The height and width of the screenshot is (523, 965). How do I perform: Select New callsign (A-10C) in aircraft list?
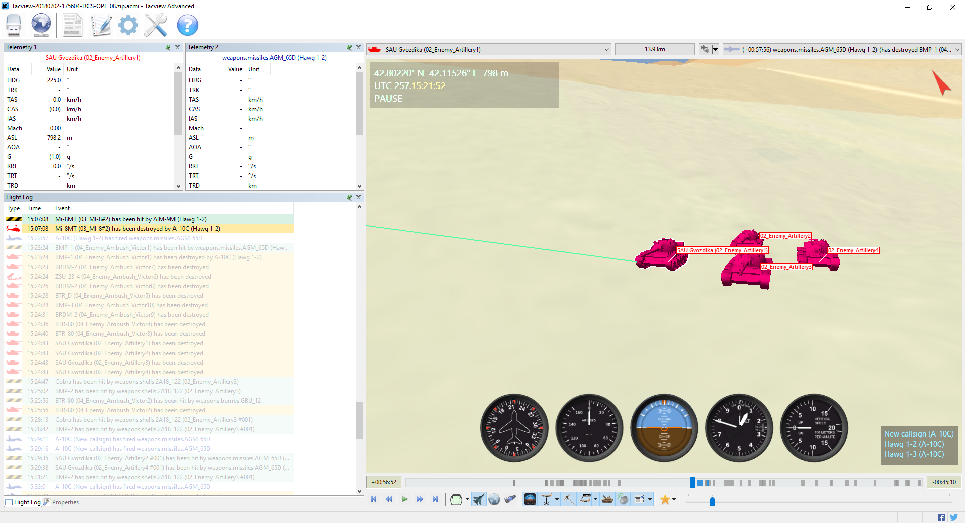[919, 434]
